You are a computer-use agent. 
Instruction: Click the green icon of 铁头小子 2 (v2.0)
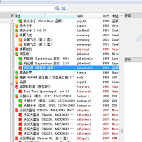click(x=17, y=30)
